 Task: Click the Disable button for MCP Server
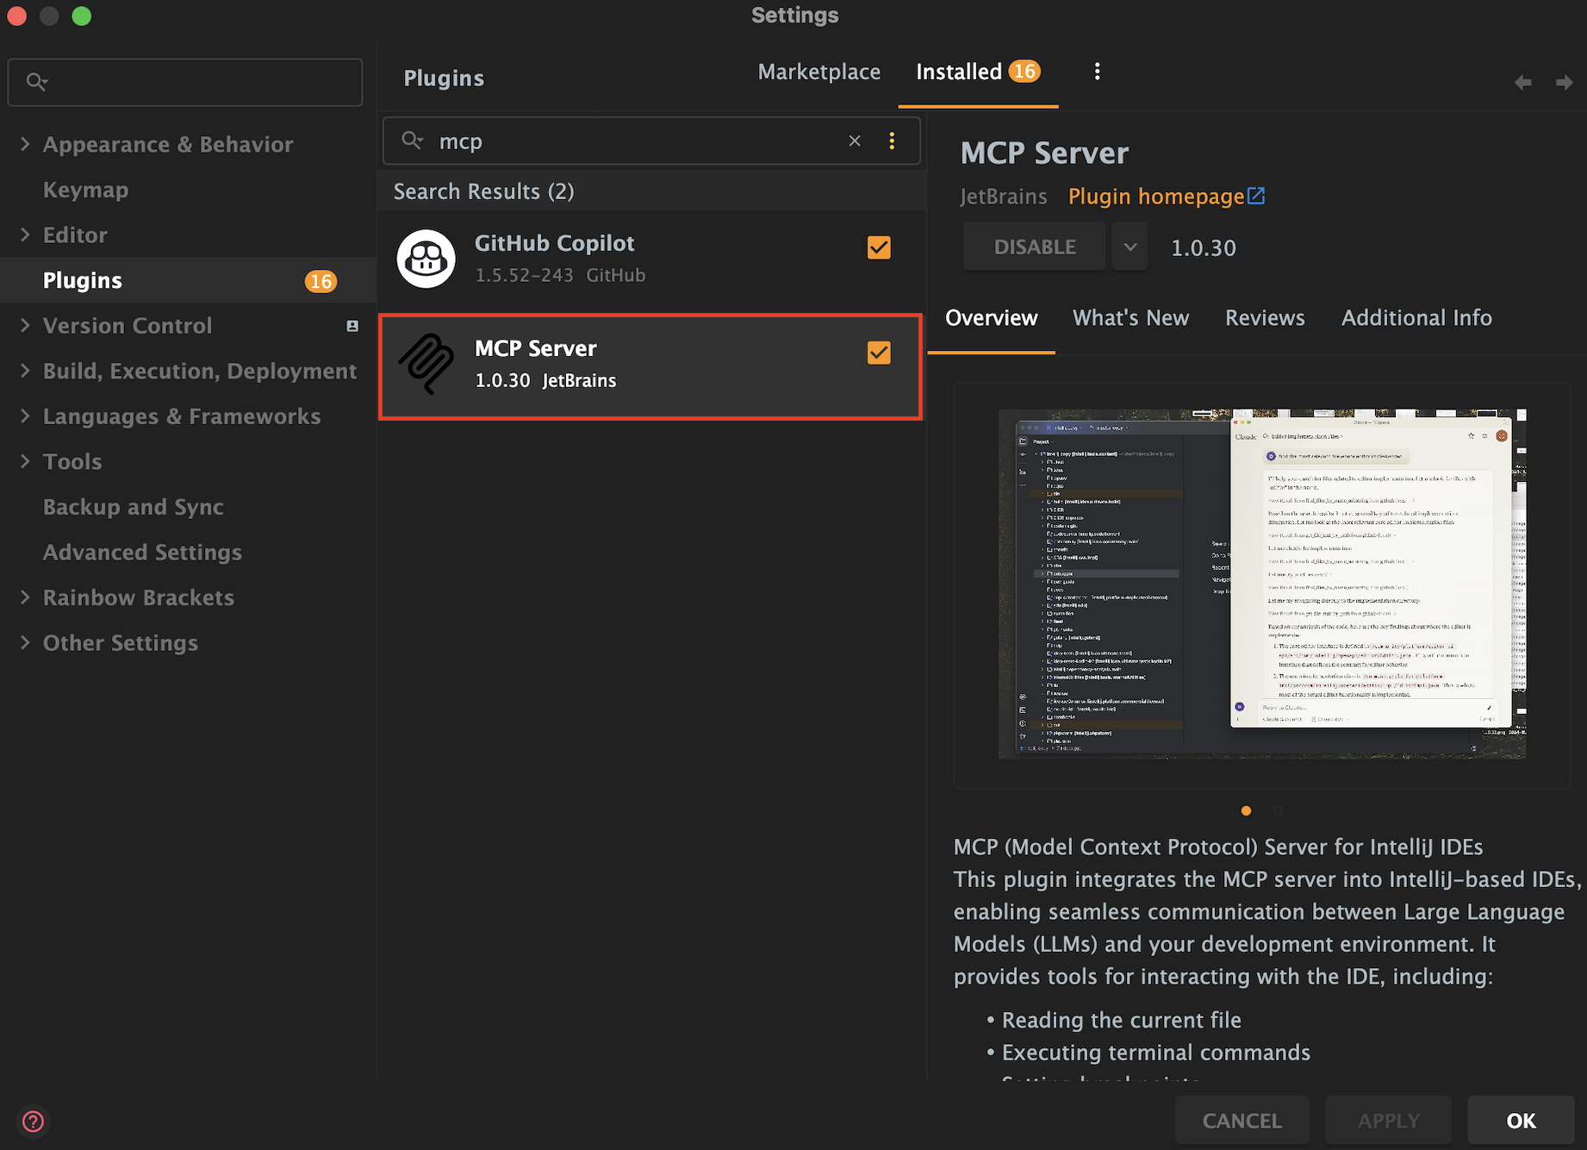point(1034,247)
